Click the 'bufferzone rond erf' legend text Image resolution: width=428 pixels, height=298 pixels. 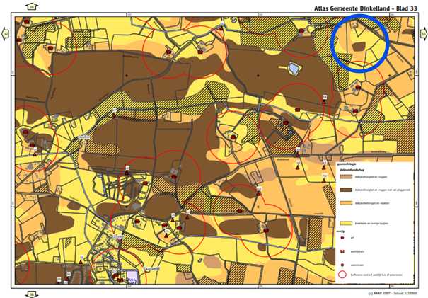pos(376,275)
